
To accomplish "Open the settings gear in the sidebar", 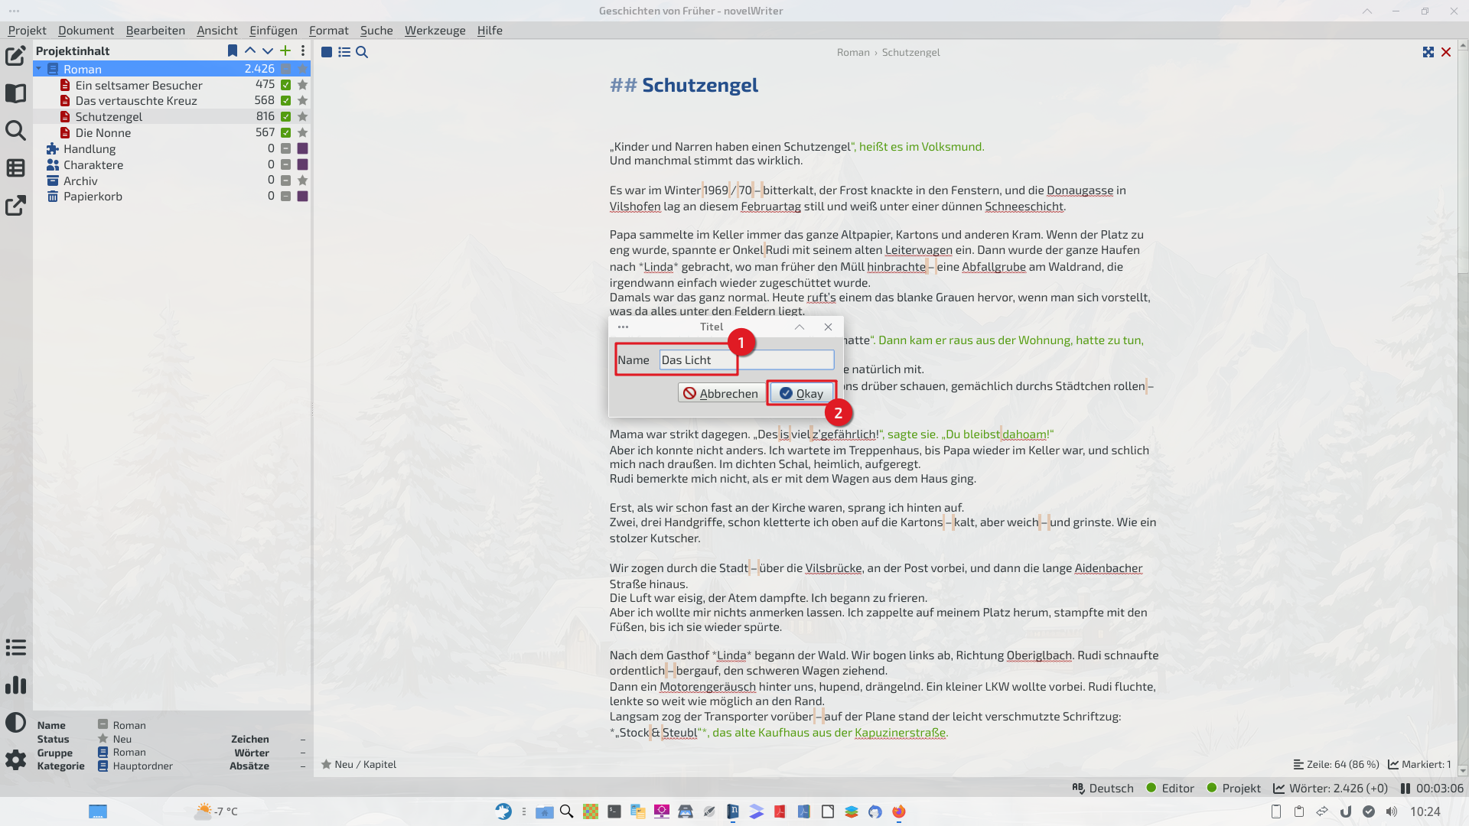I will [15, 759].
